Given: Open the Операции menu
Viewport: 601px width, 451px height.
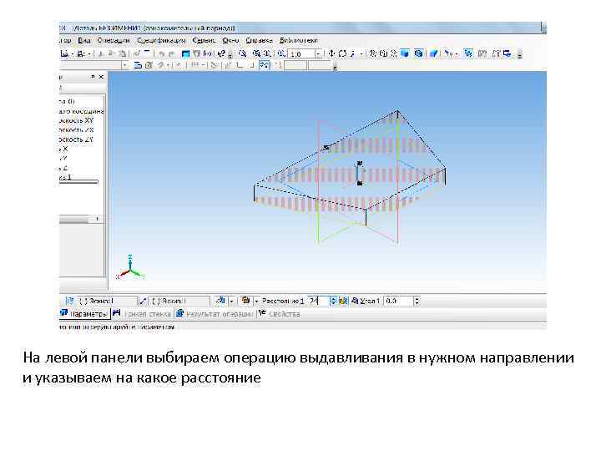Looking at the screenshot, I should point(113,40).
